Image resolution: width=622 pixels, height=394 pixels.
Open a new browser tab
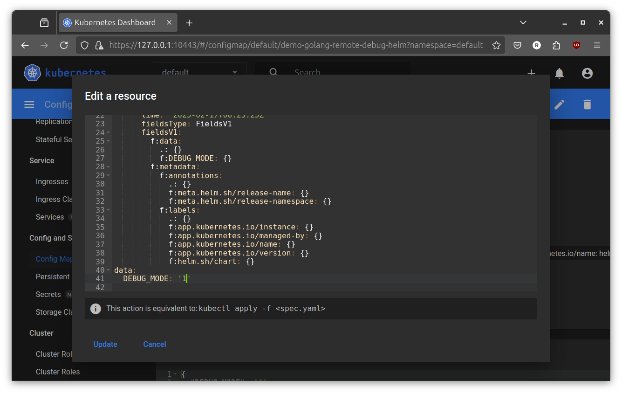[189, 23]
